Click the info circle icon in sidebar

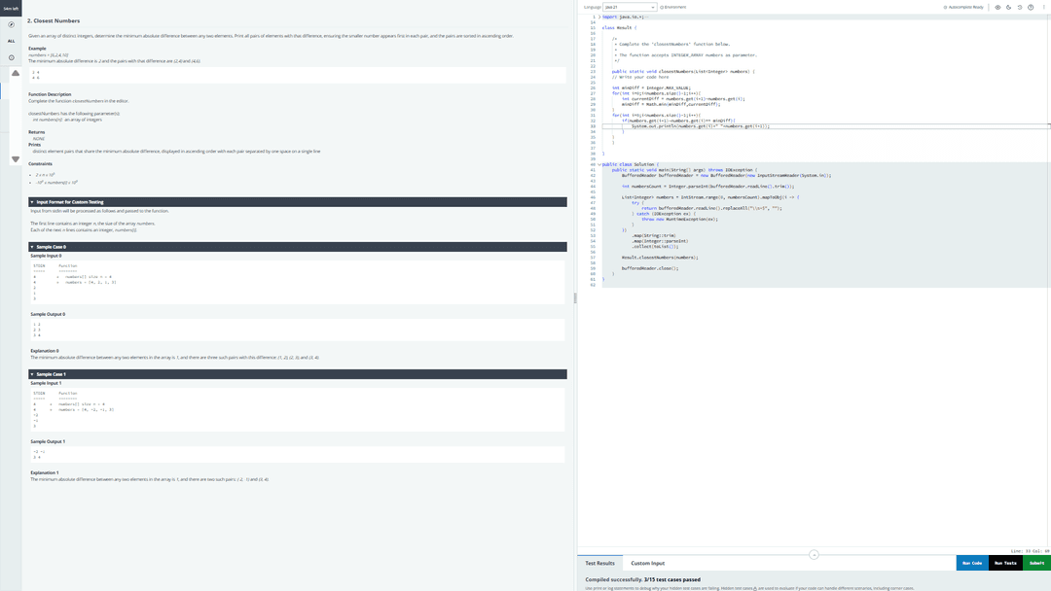coord(11,57)
